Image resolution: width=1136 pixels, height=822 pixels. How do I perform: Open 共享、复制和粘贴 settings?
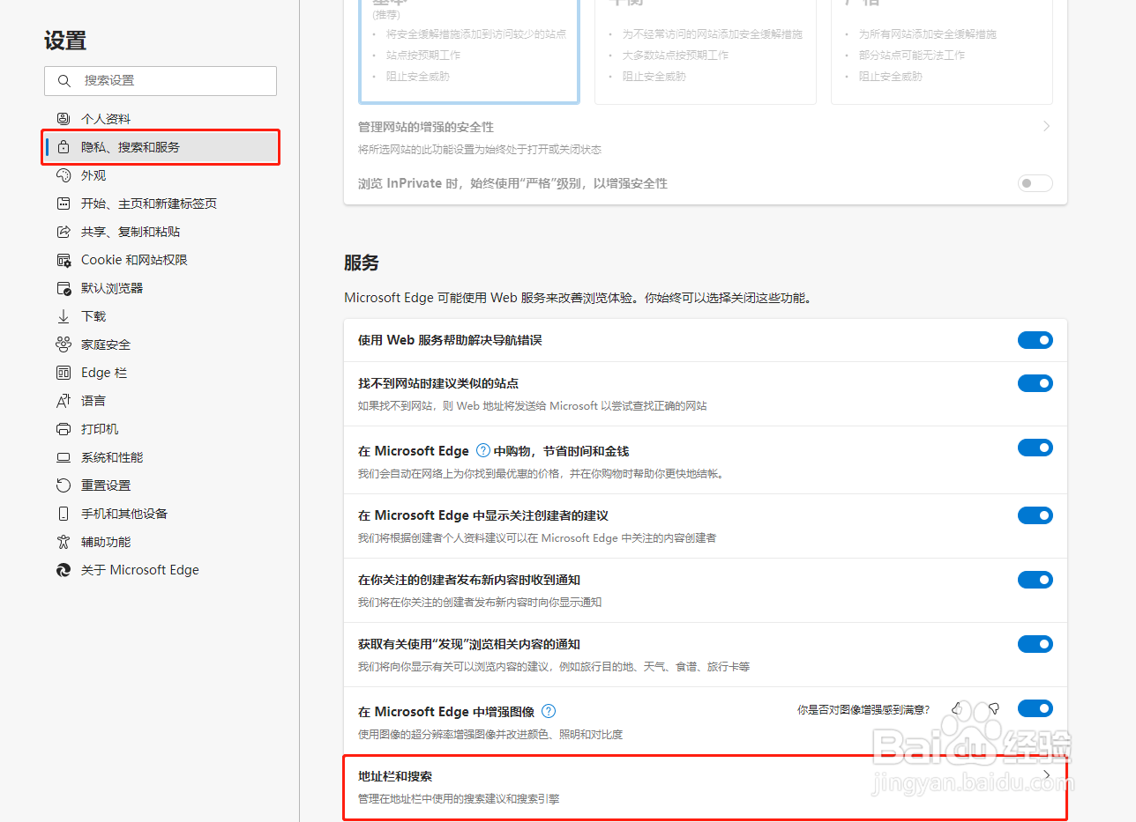click(161, 232)
